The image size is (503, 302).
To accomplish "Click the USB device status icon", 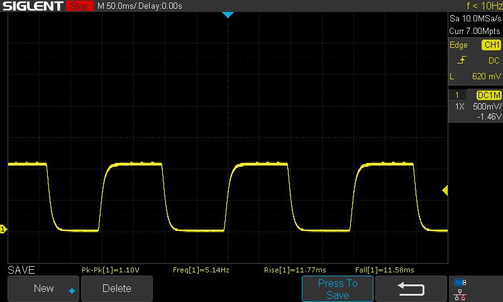I will coord(460,282).
